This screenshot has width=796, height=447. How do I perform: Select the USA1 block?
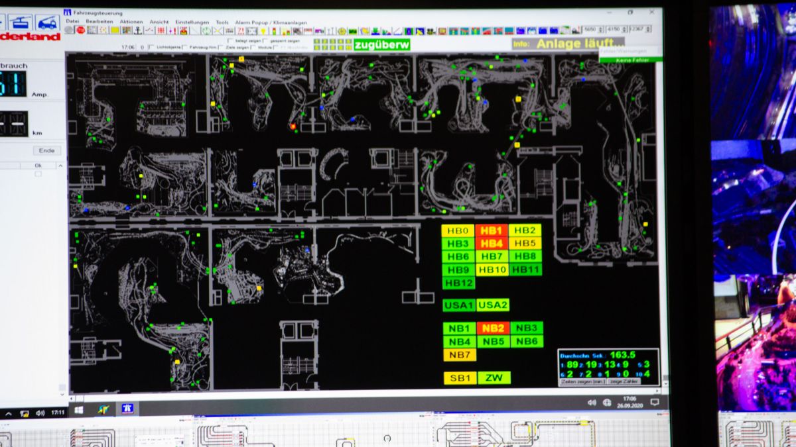coord(459,305)
